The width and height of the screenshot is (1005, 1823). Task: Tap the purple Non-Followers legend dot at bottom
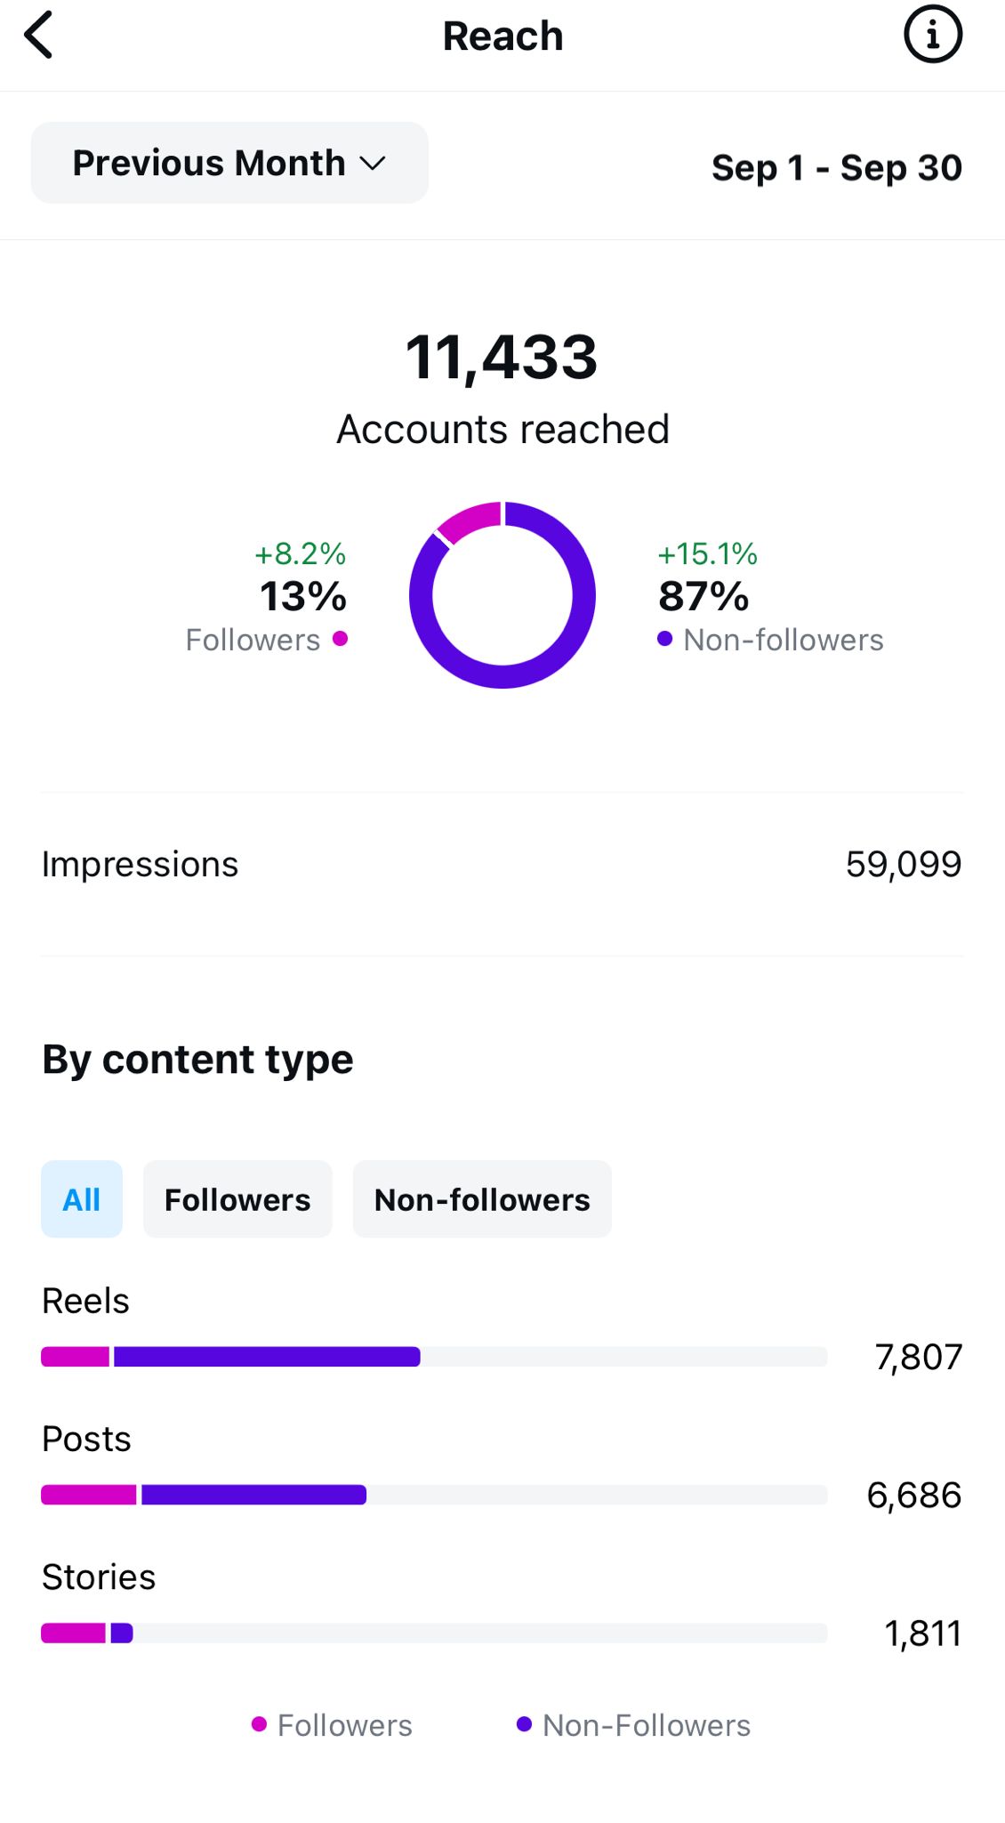[524, 1725]
